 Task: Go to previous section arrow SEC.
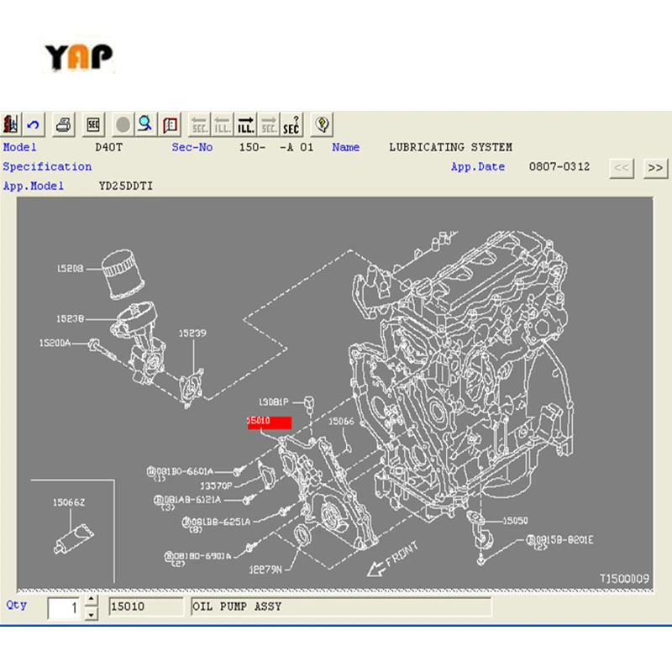(x=199, y=124)
